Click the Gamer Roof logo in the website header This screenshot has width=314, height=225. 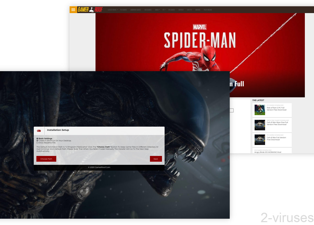tap(90, 10)
